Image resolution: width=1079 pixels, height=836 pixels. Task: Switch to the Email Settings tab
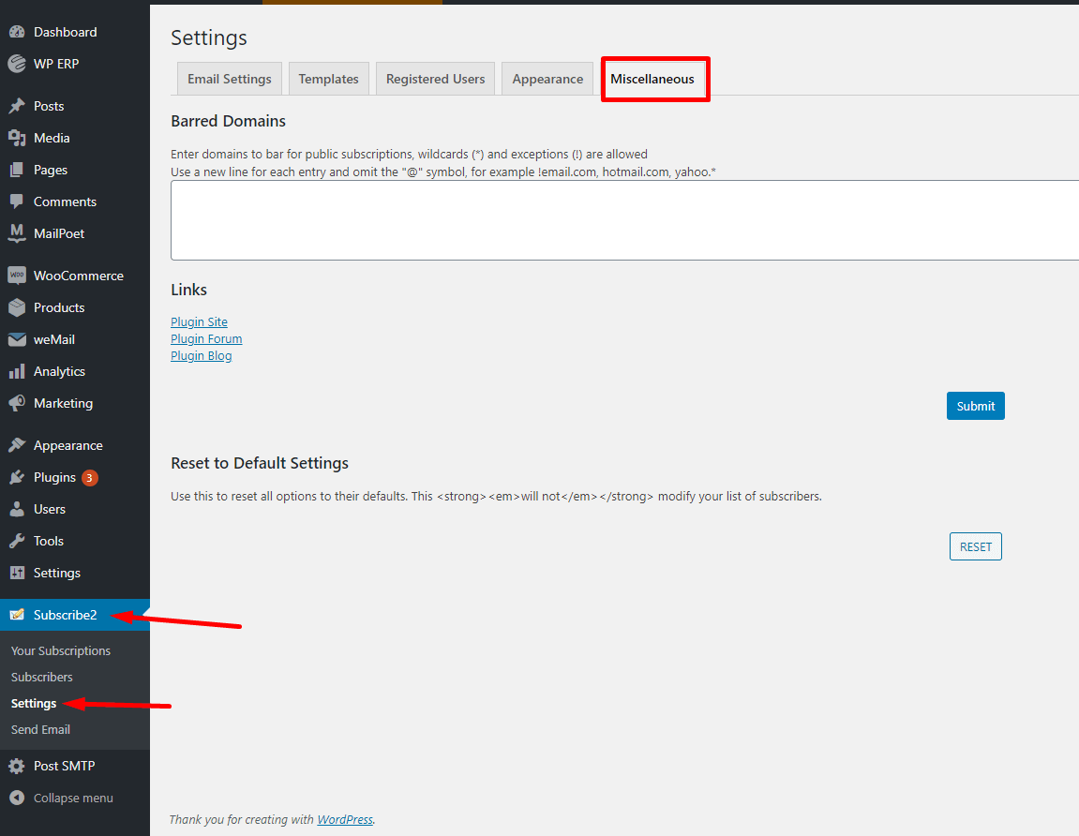coord(229,79)
